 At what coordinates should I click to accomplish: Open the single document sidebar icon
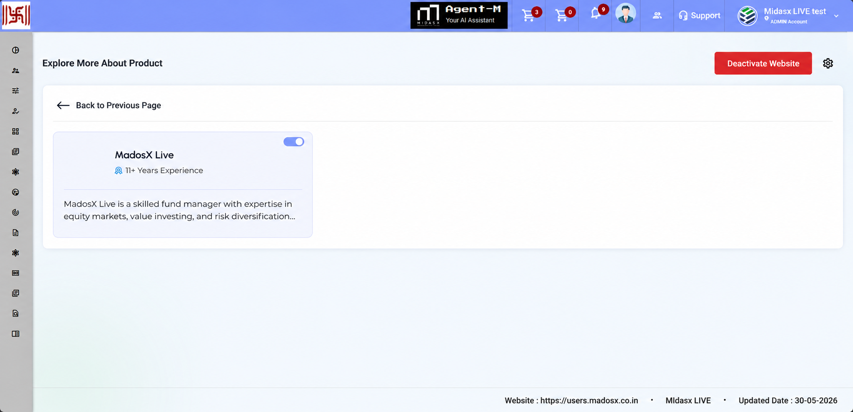(x=16, y=232)
